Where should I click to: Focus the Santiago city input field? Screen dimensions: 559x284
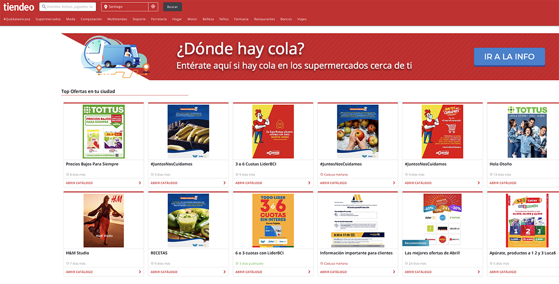[125, 7]
